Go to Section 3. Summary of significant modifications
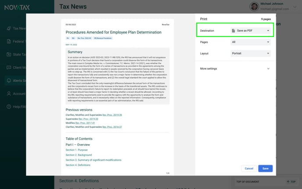 tap(93, 160)
